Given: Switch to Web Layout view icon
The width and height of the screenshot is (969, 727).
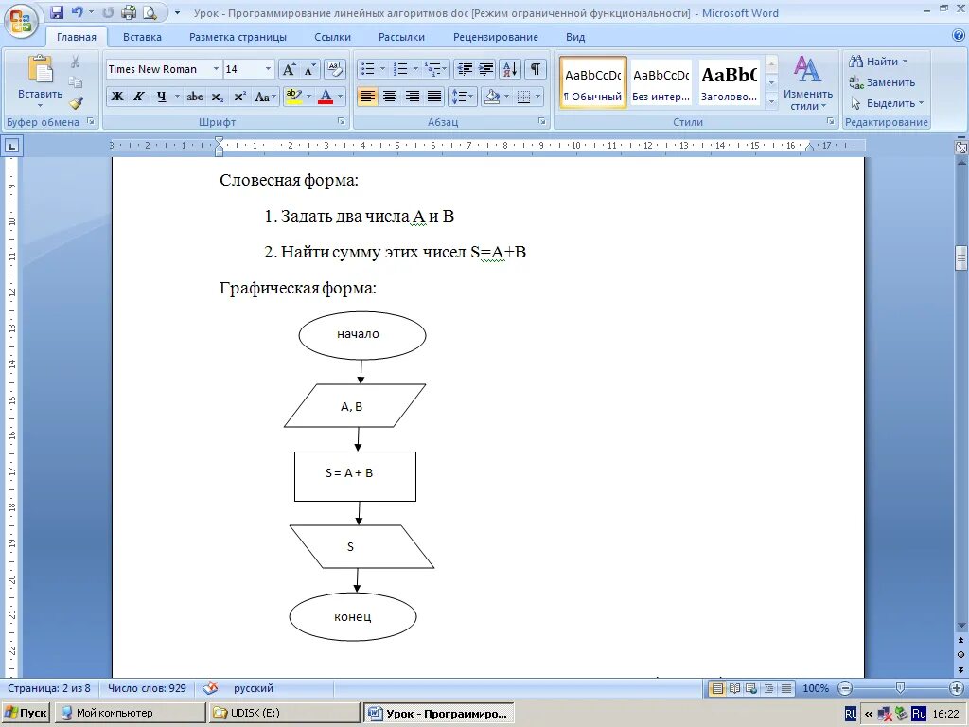Looking at the screenshot, I should (751, 688).
